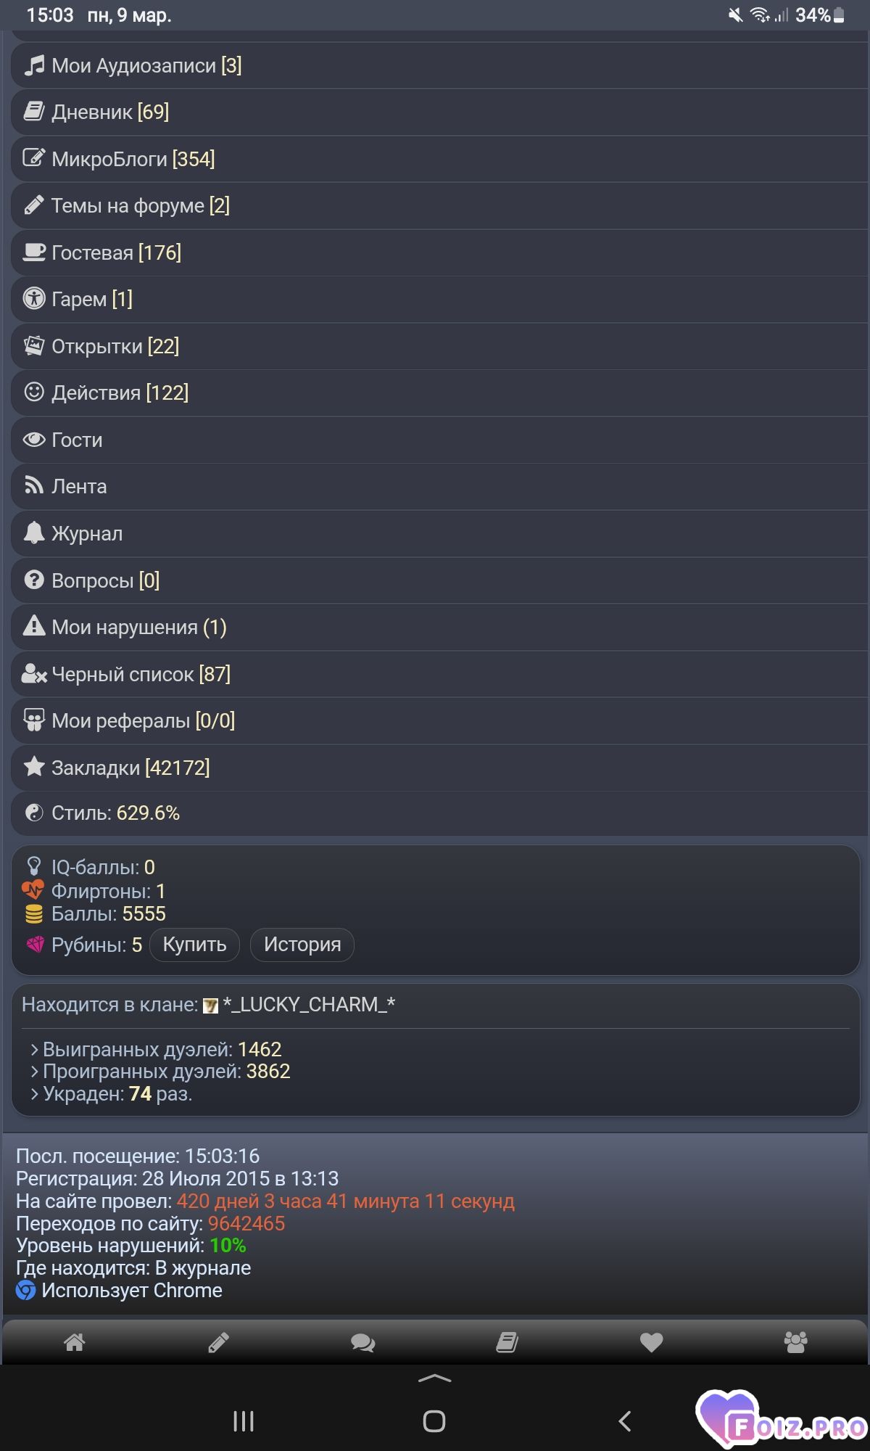
Task: Open the group people icon in toolbar
Action: point(795,1342)
